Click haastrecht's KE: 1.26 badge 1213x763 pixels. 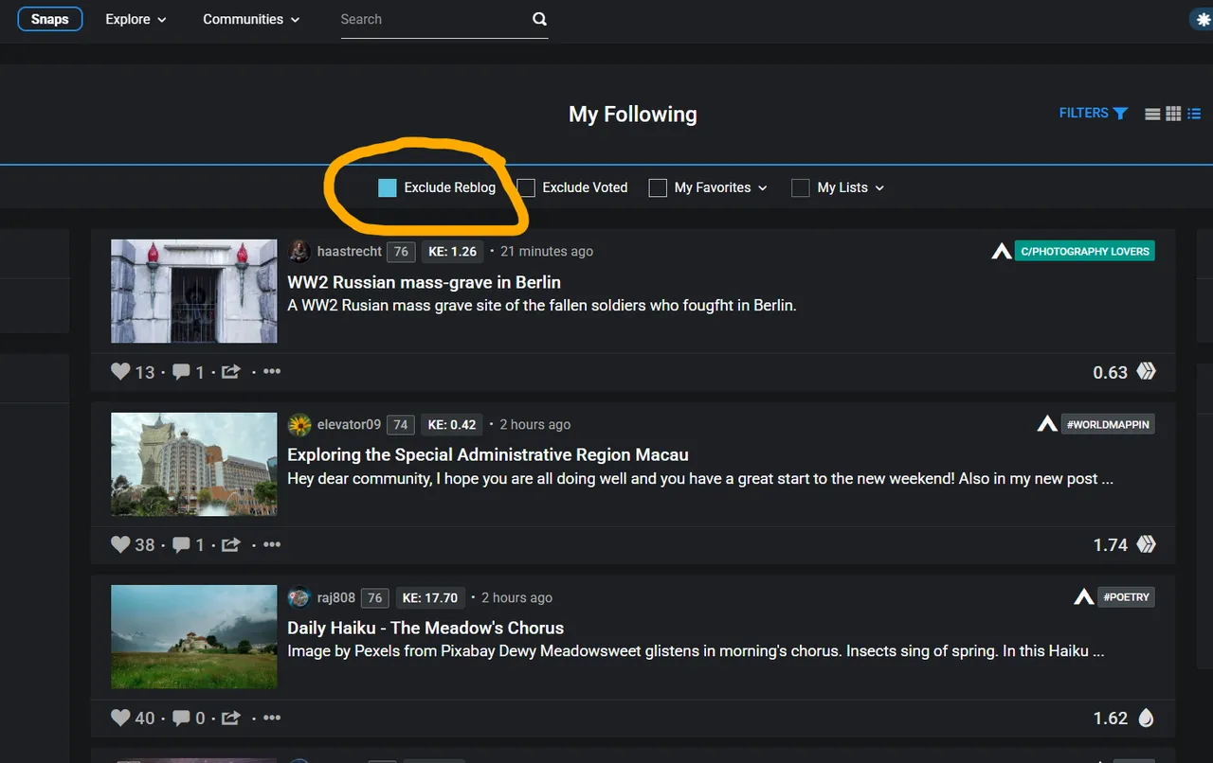[x=452, y=251]
